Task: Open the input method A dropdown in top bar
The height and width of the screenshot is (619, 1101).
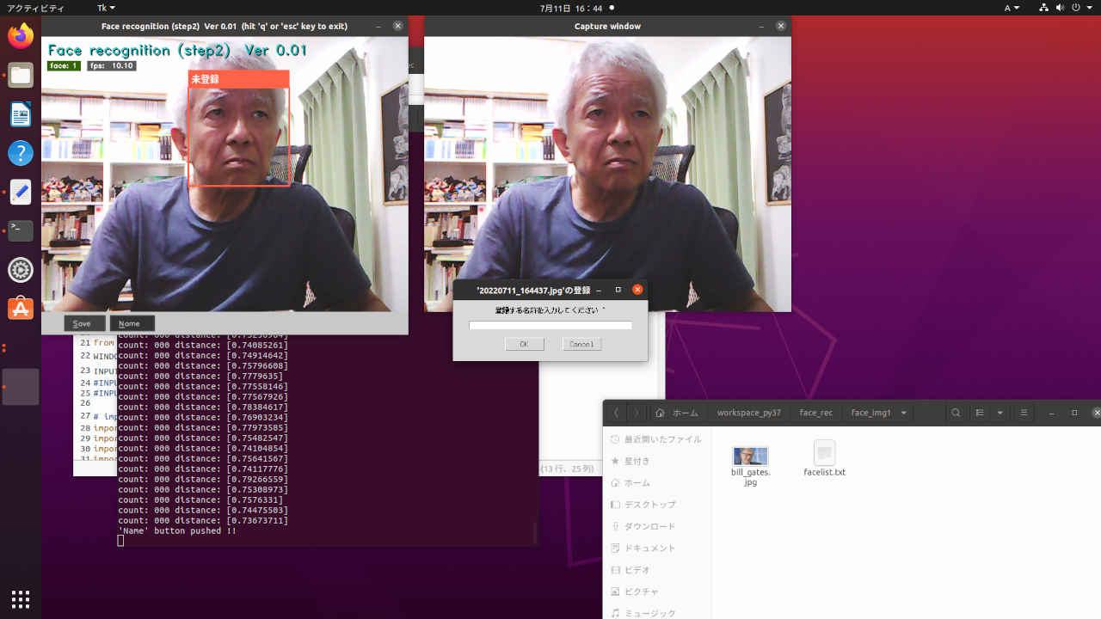Action: (1012, 8)
